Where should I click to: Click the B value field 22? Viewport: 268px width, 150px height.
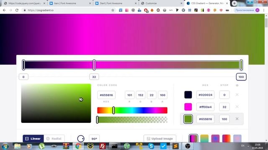152,95
